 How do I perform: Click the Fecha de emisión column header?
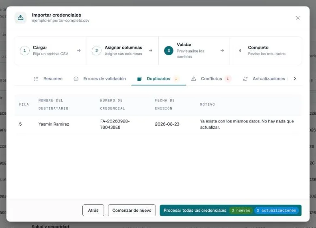[164, 104]
